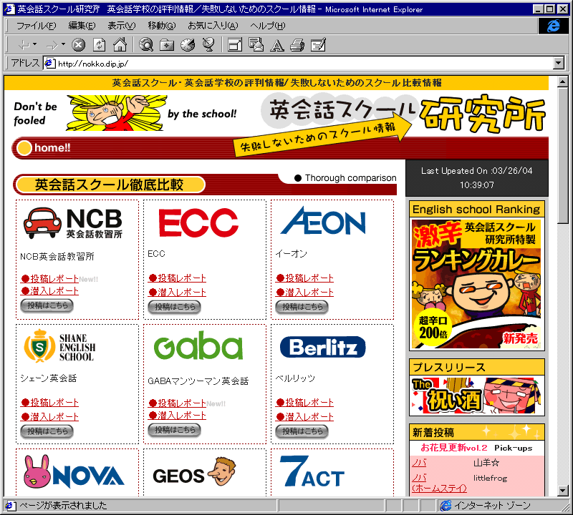Expand the Back button history dropdown arrow
573x515 pixels.
click(x=34, y=44)
